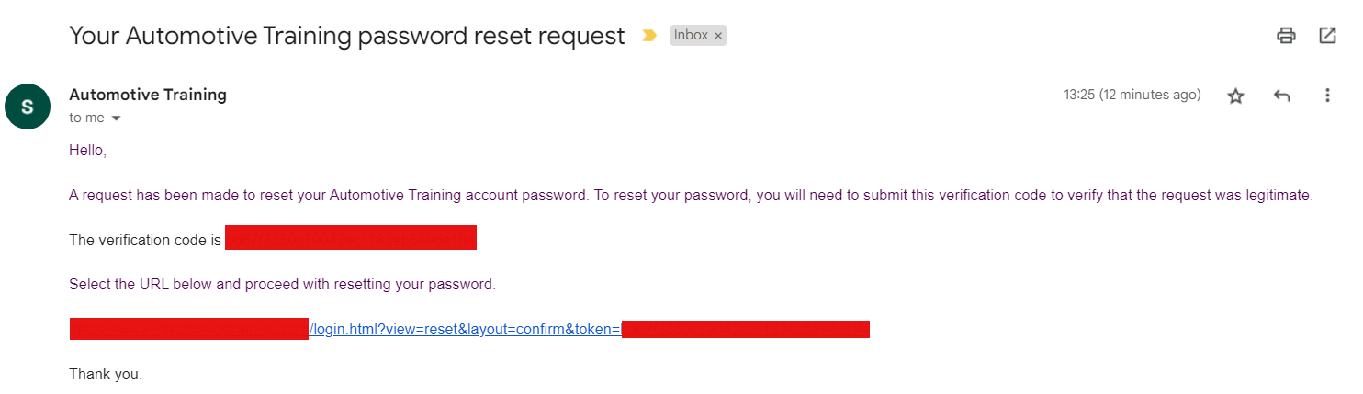Expand recipient details next to "to me"

point(116,118)
